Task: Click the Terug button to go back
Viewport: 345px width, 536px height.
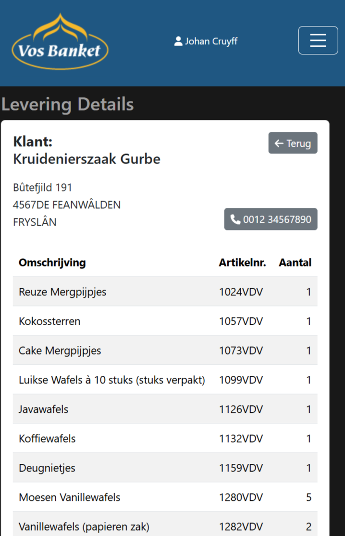Action: [293, 143]
